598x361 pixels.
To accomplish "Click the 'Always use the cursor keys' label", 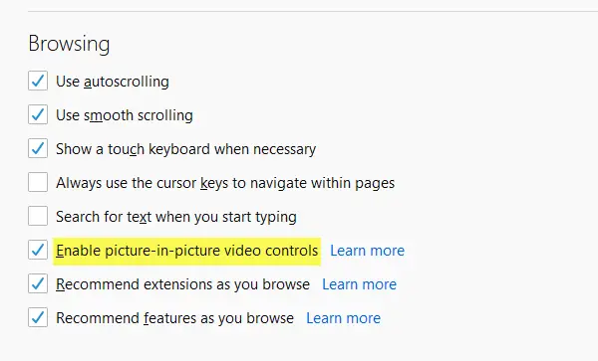I will 225,183.
